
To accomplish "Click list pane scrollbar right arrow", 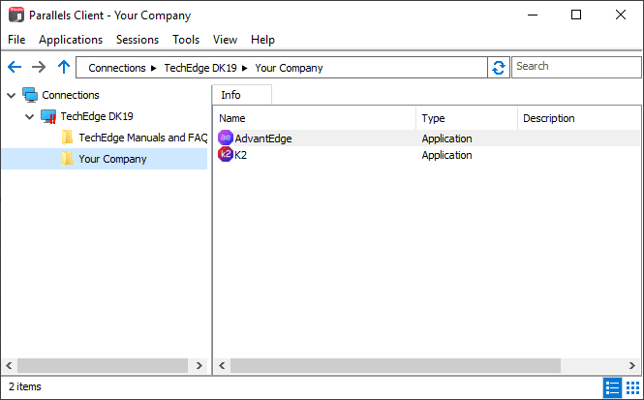I will 632,365.
